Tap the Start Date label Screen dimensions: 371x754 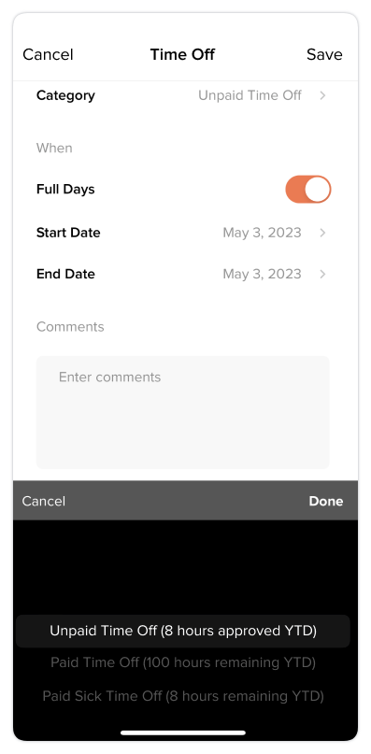(x=68, y=233)
